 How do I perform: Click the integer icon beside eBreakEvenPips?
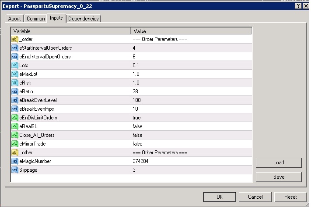pos(15,109)
